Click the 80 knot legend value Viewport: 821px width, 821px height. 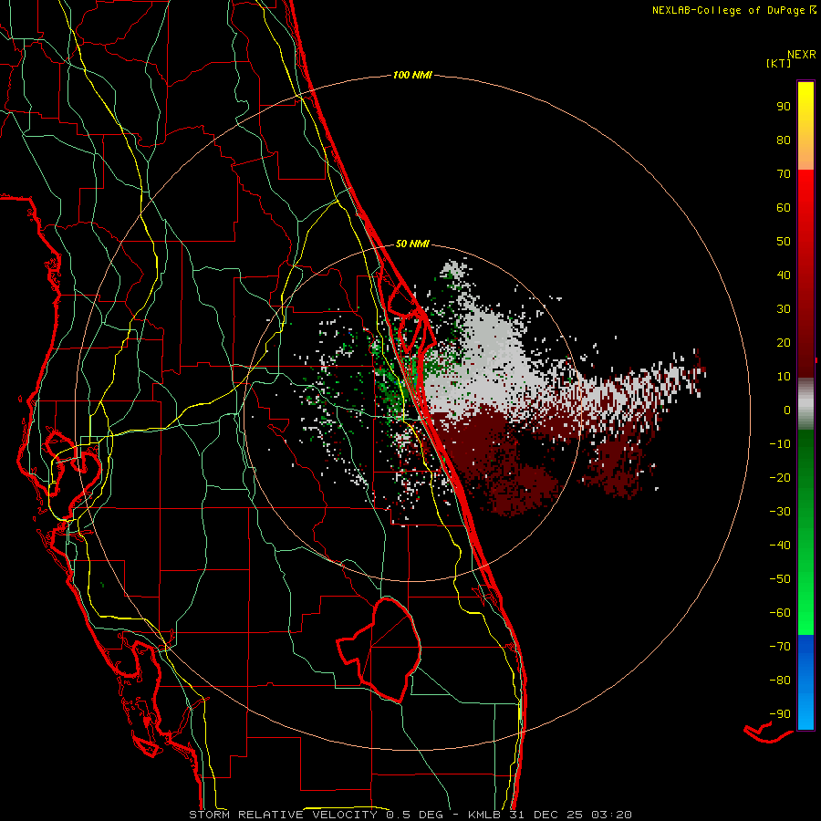pos(784,140)
